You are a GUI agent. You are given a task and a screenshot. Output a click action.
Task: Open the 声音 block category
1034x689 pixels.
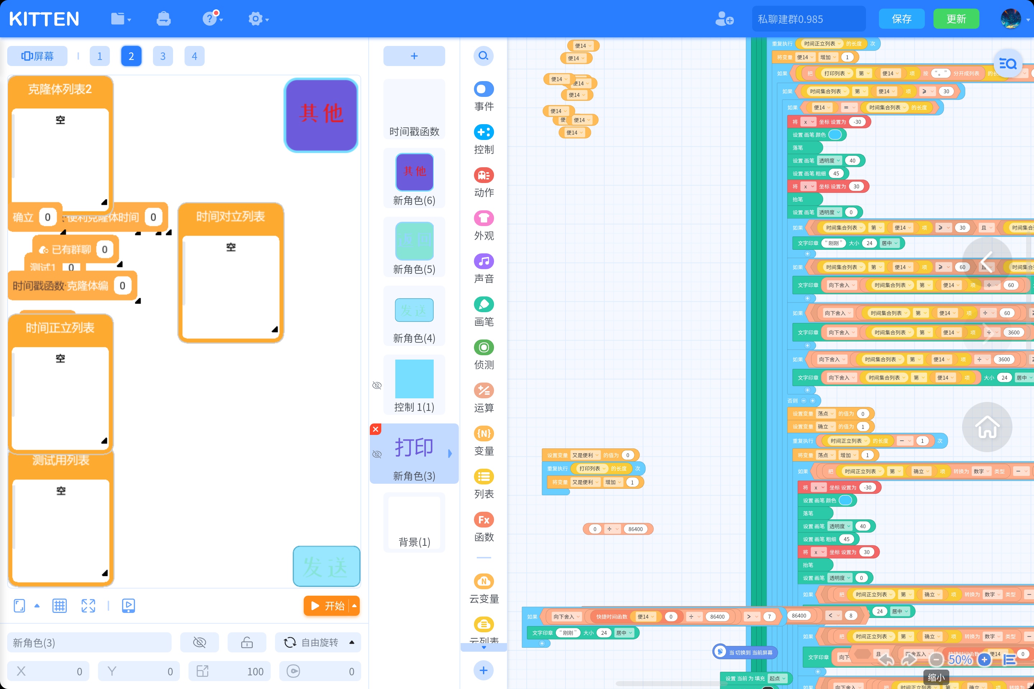tap(484, 268)
